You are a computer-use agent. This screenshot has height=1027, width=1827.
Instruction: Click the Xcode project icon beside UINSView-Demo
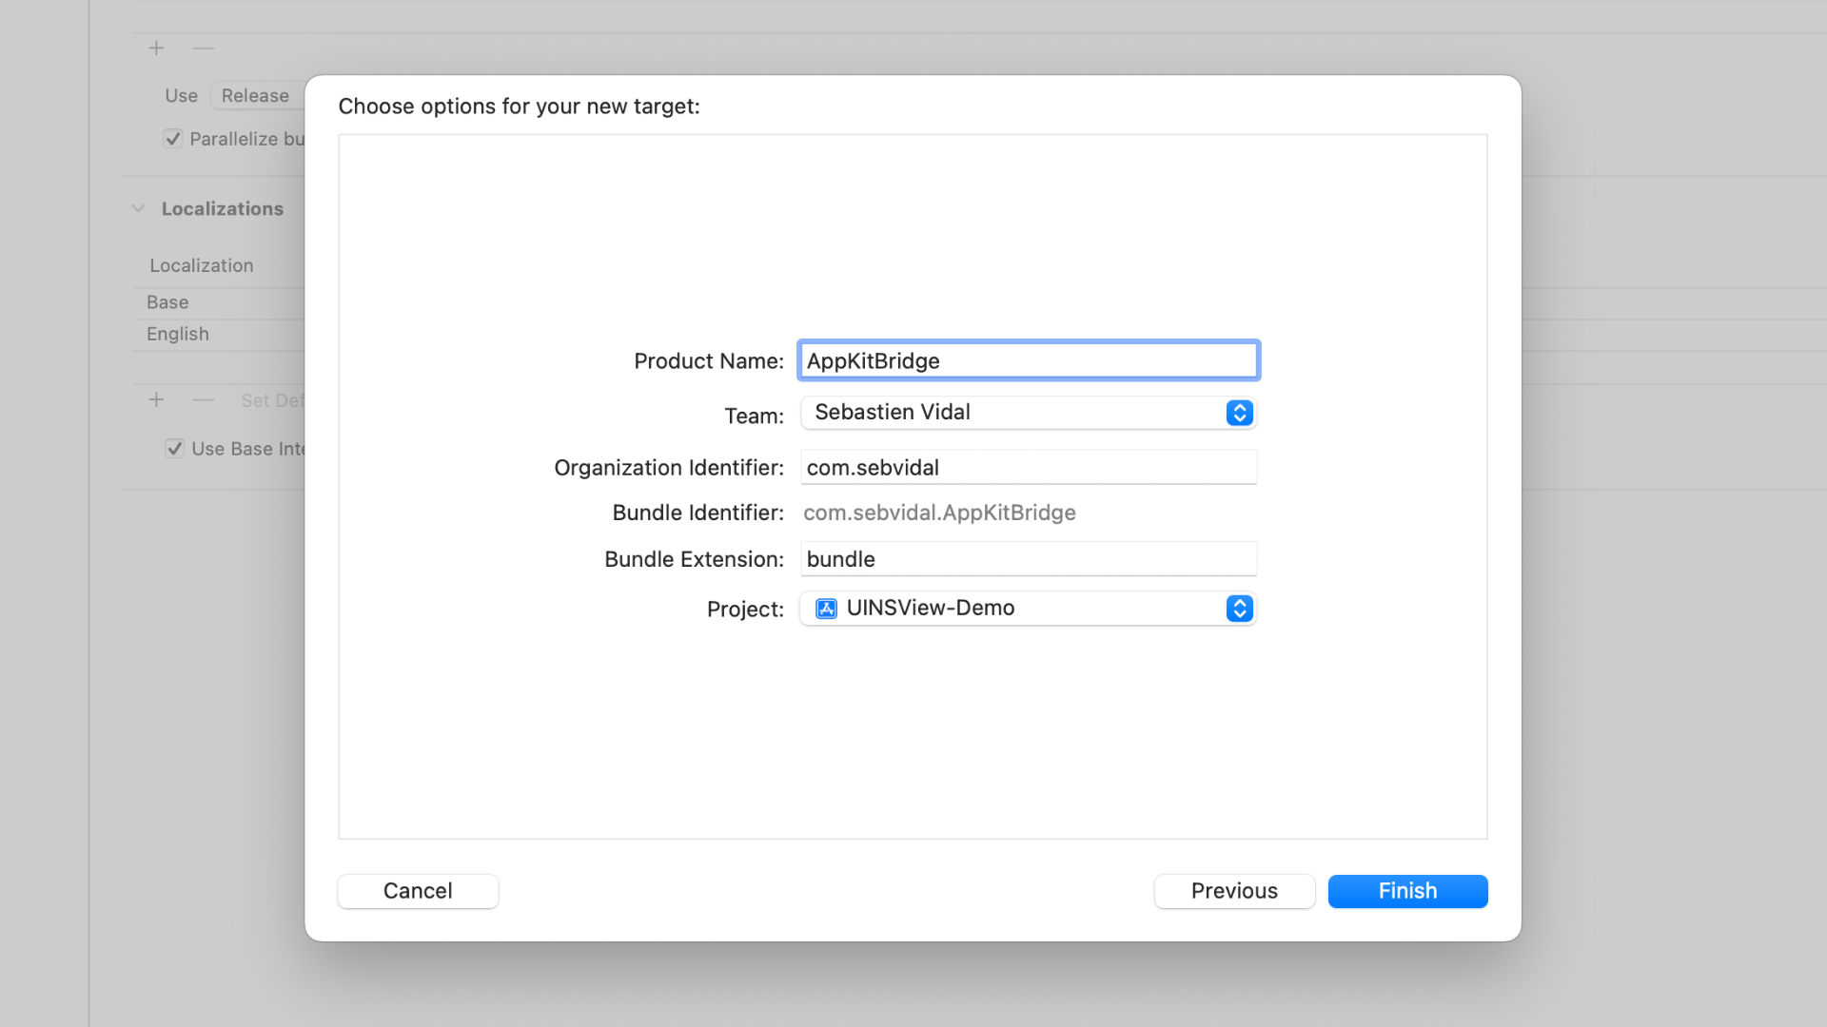pyautogui.click(x=826, y=609)
